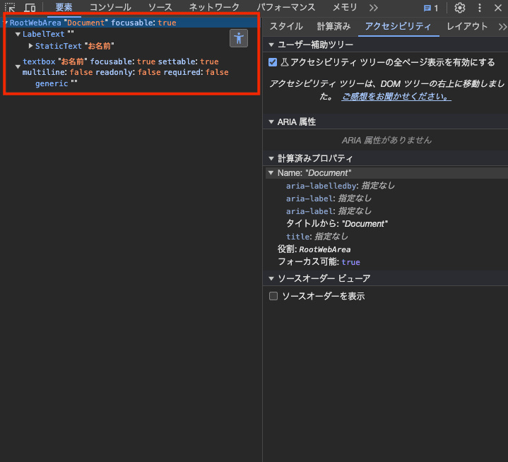Show more main tabs via the top double-chevron
Viewport: 508px width, 462px height.
click(x=374, y=8)
